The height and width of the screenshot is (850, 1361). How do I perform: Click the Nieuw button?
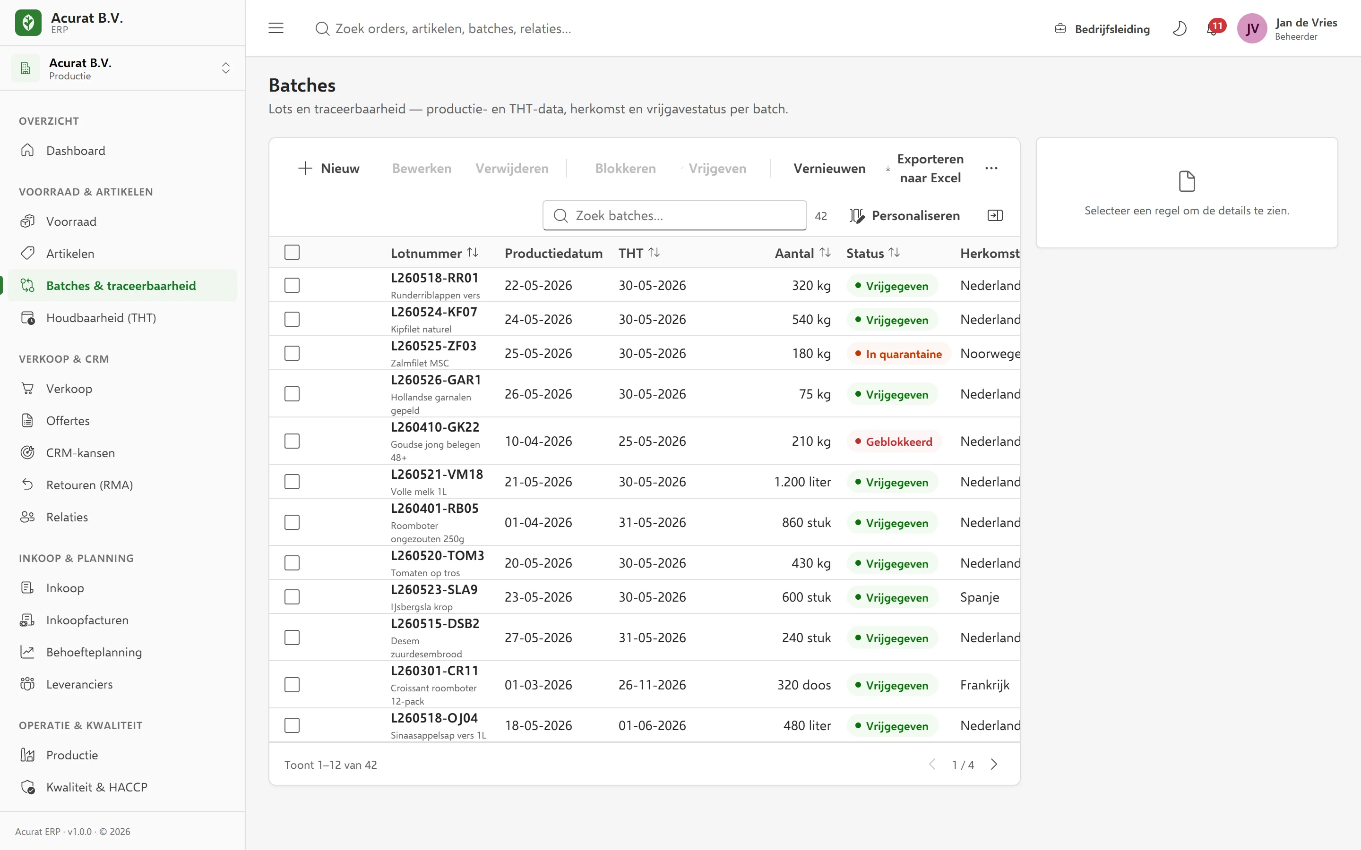tap(328, 168)
